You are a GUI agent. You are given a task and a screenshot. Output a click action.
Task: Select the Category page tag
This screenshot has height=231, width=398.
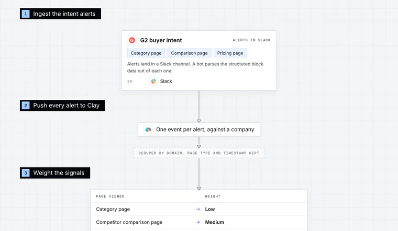146,53
